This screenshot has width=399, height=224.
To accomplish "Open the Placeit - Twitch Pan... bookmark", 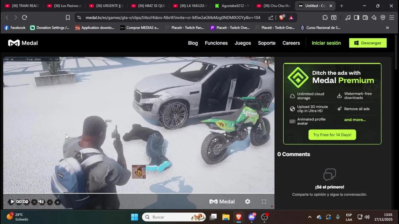I will tap(185, 28).
